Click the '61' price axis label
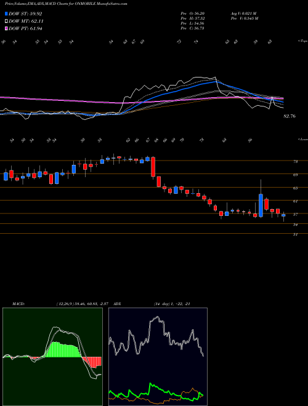This screenshot has height=406, width=308. pos(295,201)
